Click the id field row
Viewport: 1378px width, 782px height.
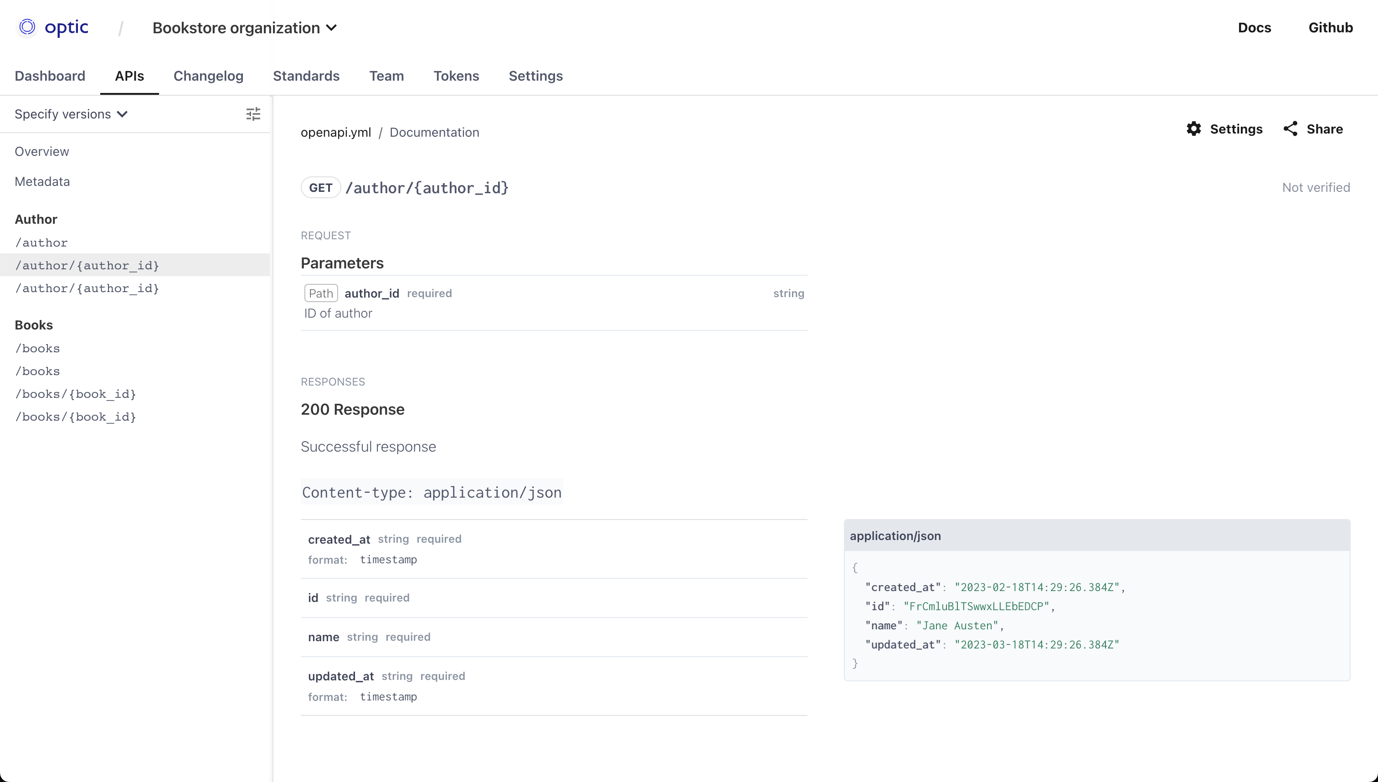pyautogui.click(x=554, y=598)
